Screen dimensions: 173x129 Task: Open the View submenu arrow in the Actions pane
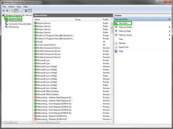click(x=169, y=39)
